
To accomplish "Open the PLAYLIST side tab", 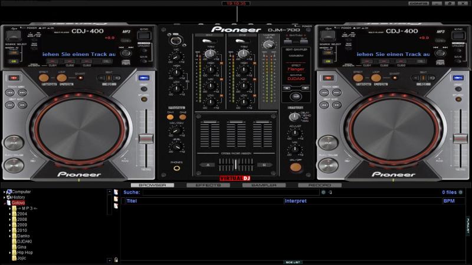I will [x=468, y=226].
